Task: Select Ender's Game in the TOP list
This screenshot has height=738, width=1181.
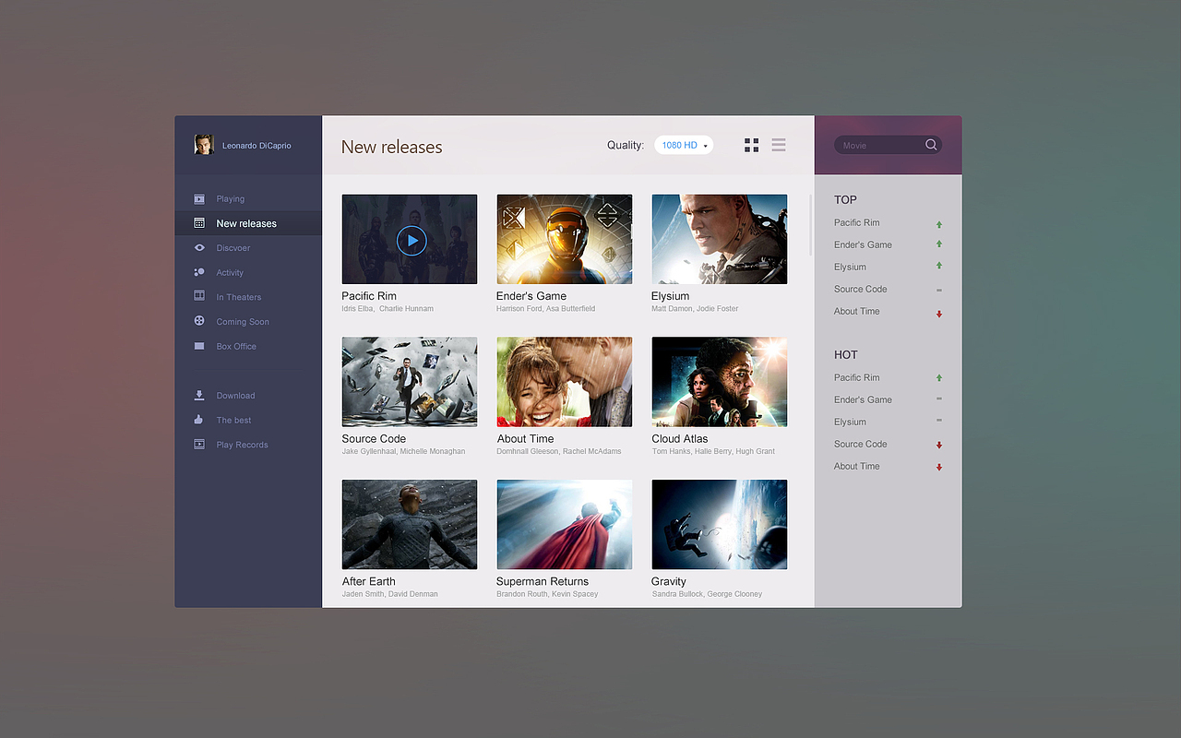Action: (x=864, y=244)
